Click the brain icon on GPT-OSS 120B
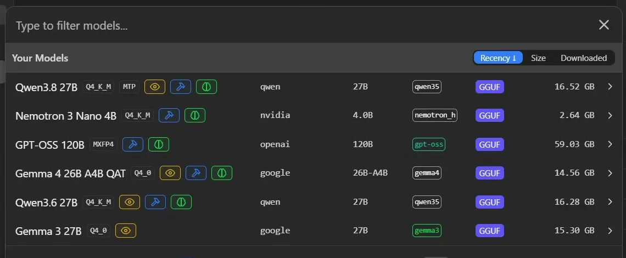This screenshot has height=258, width=626. point(159,144)
